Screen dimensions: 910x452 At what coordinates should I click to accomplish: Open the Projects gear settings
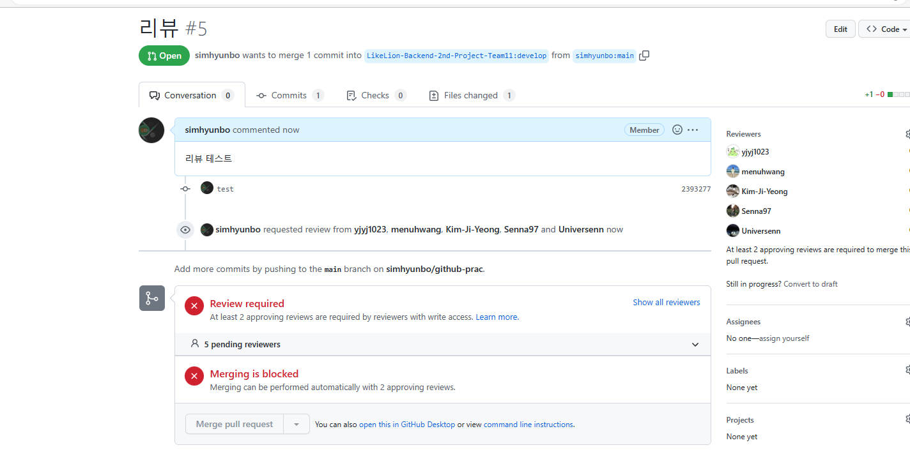[x=907, y=419]
